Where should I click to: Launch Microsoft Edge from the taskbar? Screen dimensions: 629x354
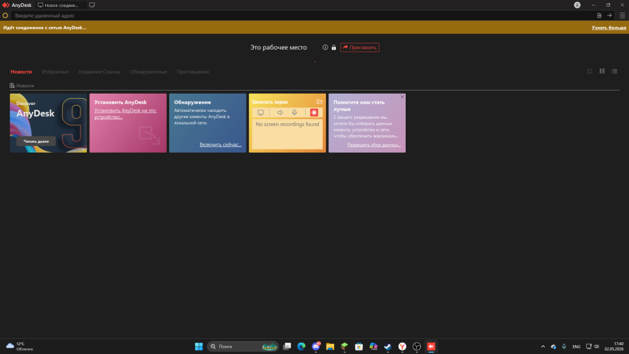(301, 346)
